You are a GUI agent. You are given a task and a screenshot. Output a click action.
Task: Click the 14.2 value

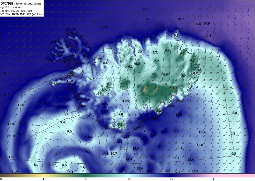[x=176, y=131]
